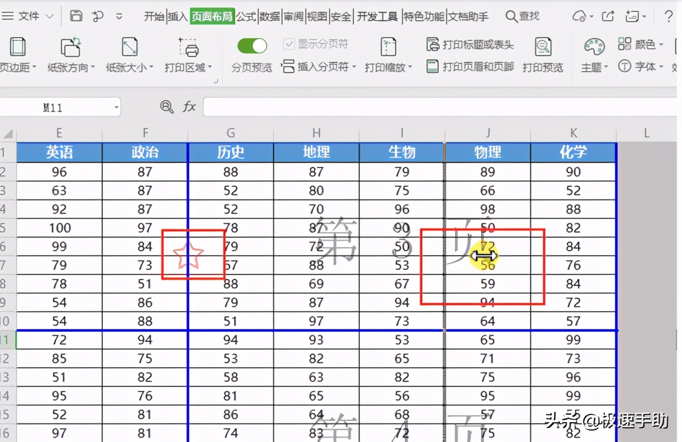Open 插入分页符 dropdown

click(x=319, y=67)
